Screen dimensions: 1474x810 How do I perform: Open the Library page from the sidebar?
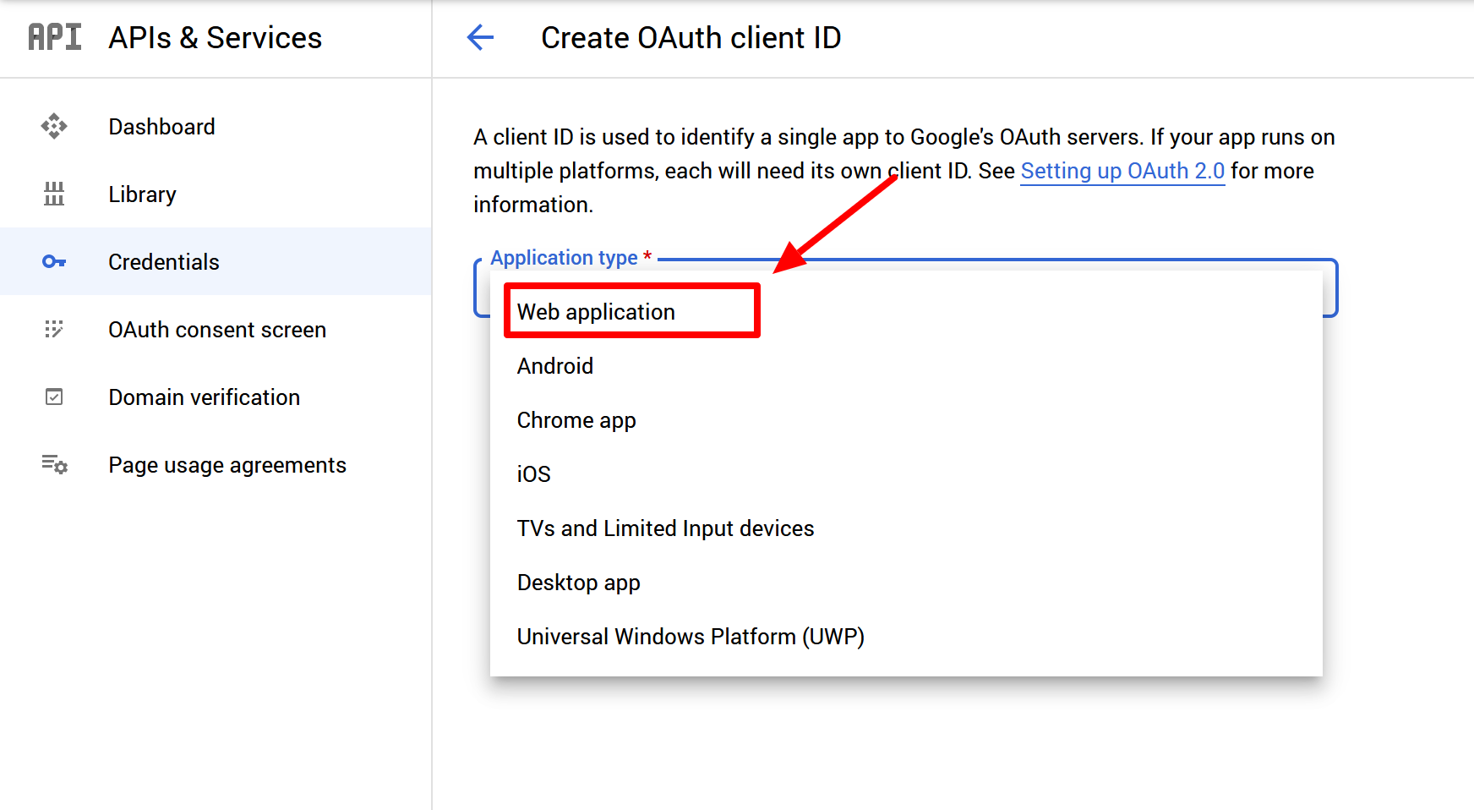[x=142, y=194]
